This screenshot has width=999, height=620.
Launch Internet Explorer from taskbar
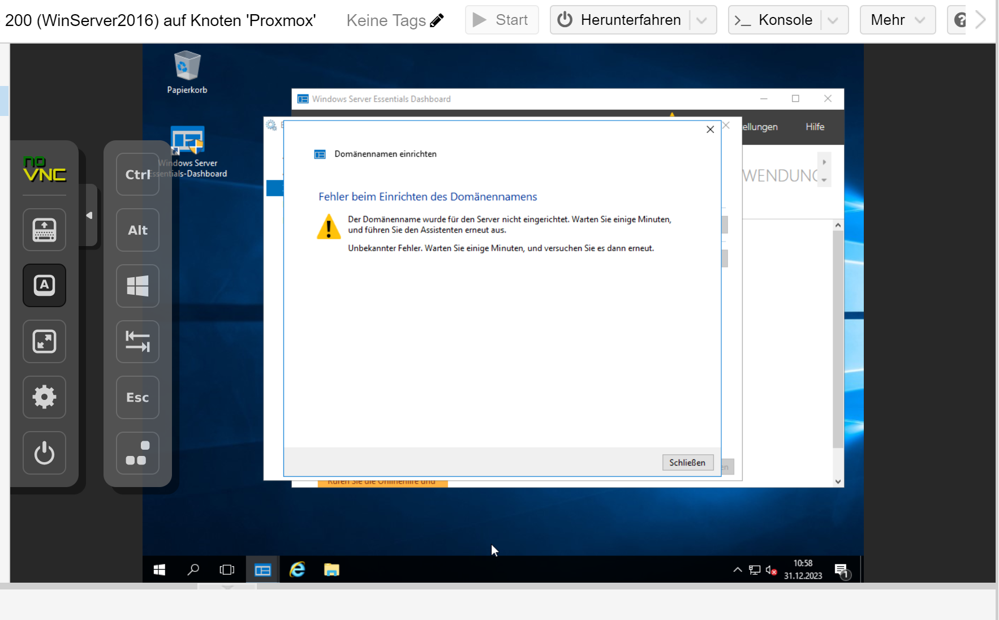click(298, 570)
